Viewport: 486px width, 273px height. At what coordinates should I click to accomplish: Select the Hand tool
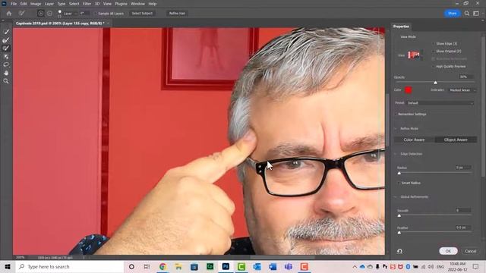click(6, 73)
